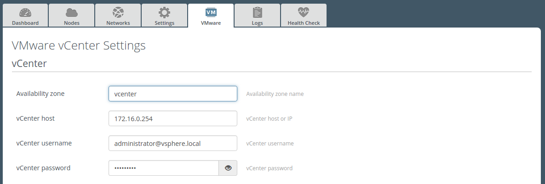Go to the Logs tab label
The height and width of the screenshot is (184, 545).
pos(257,23)
